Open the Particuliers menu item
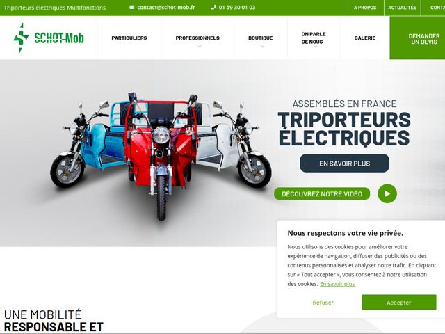Image resolution: width=445 pixels, height=334 pixels. point(129,38)
